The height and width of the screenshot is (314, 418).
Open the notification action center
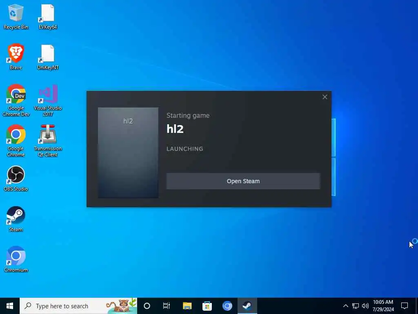pyautogui.click(x=405, y=306)
